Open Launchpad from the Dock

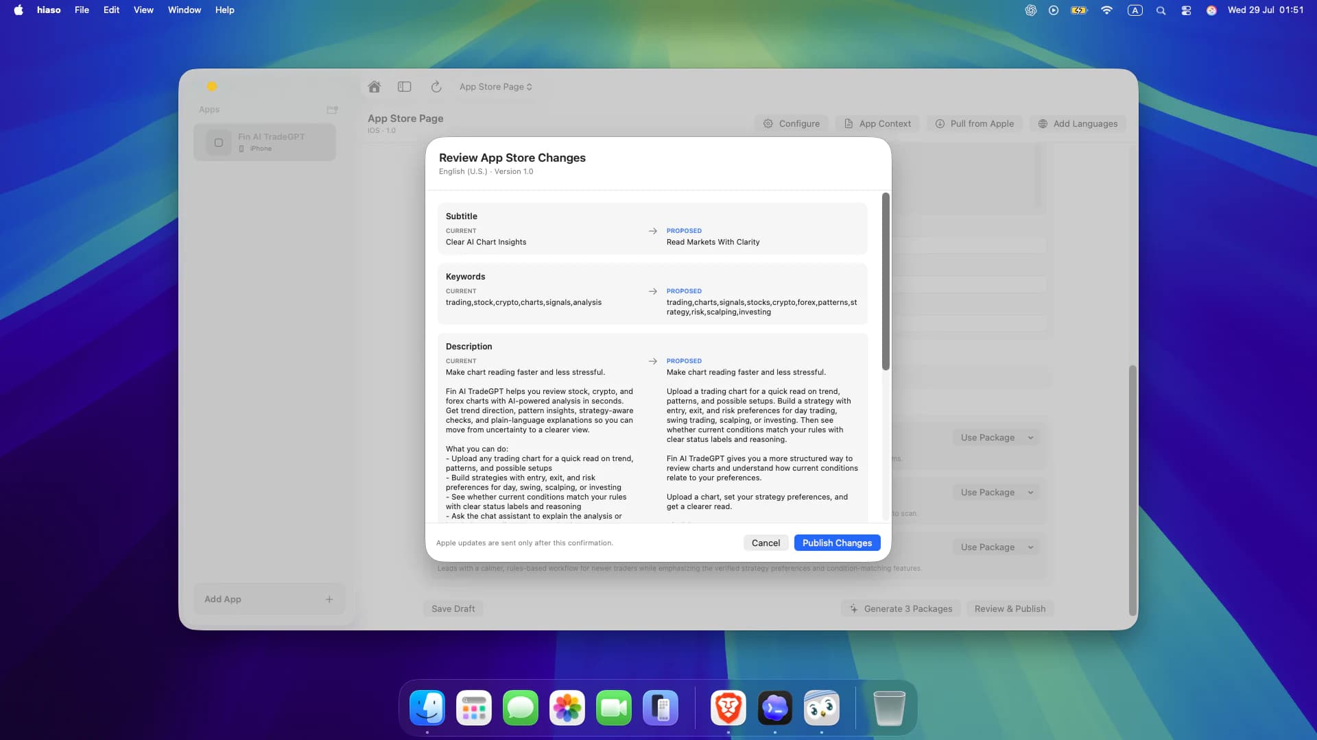[473, 708]
